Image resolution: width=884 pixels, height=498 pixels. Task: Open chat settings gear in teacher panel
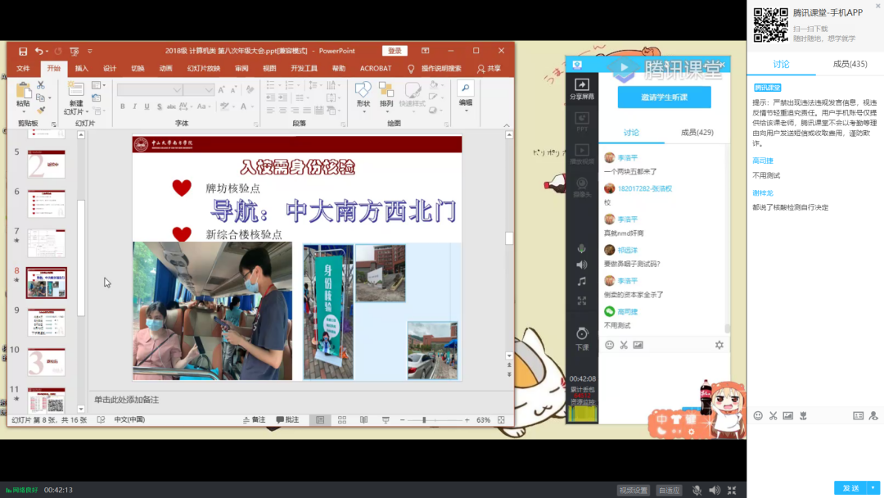719,345
